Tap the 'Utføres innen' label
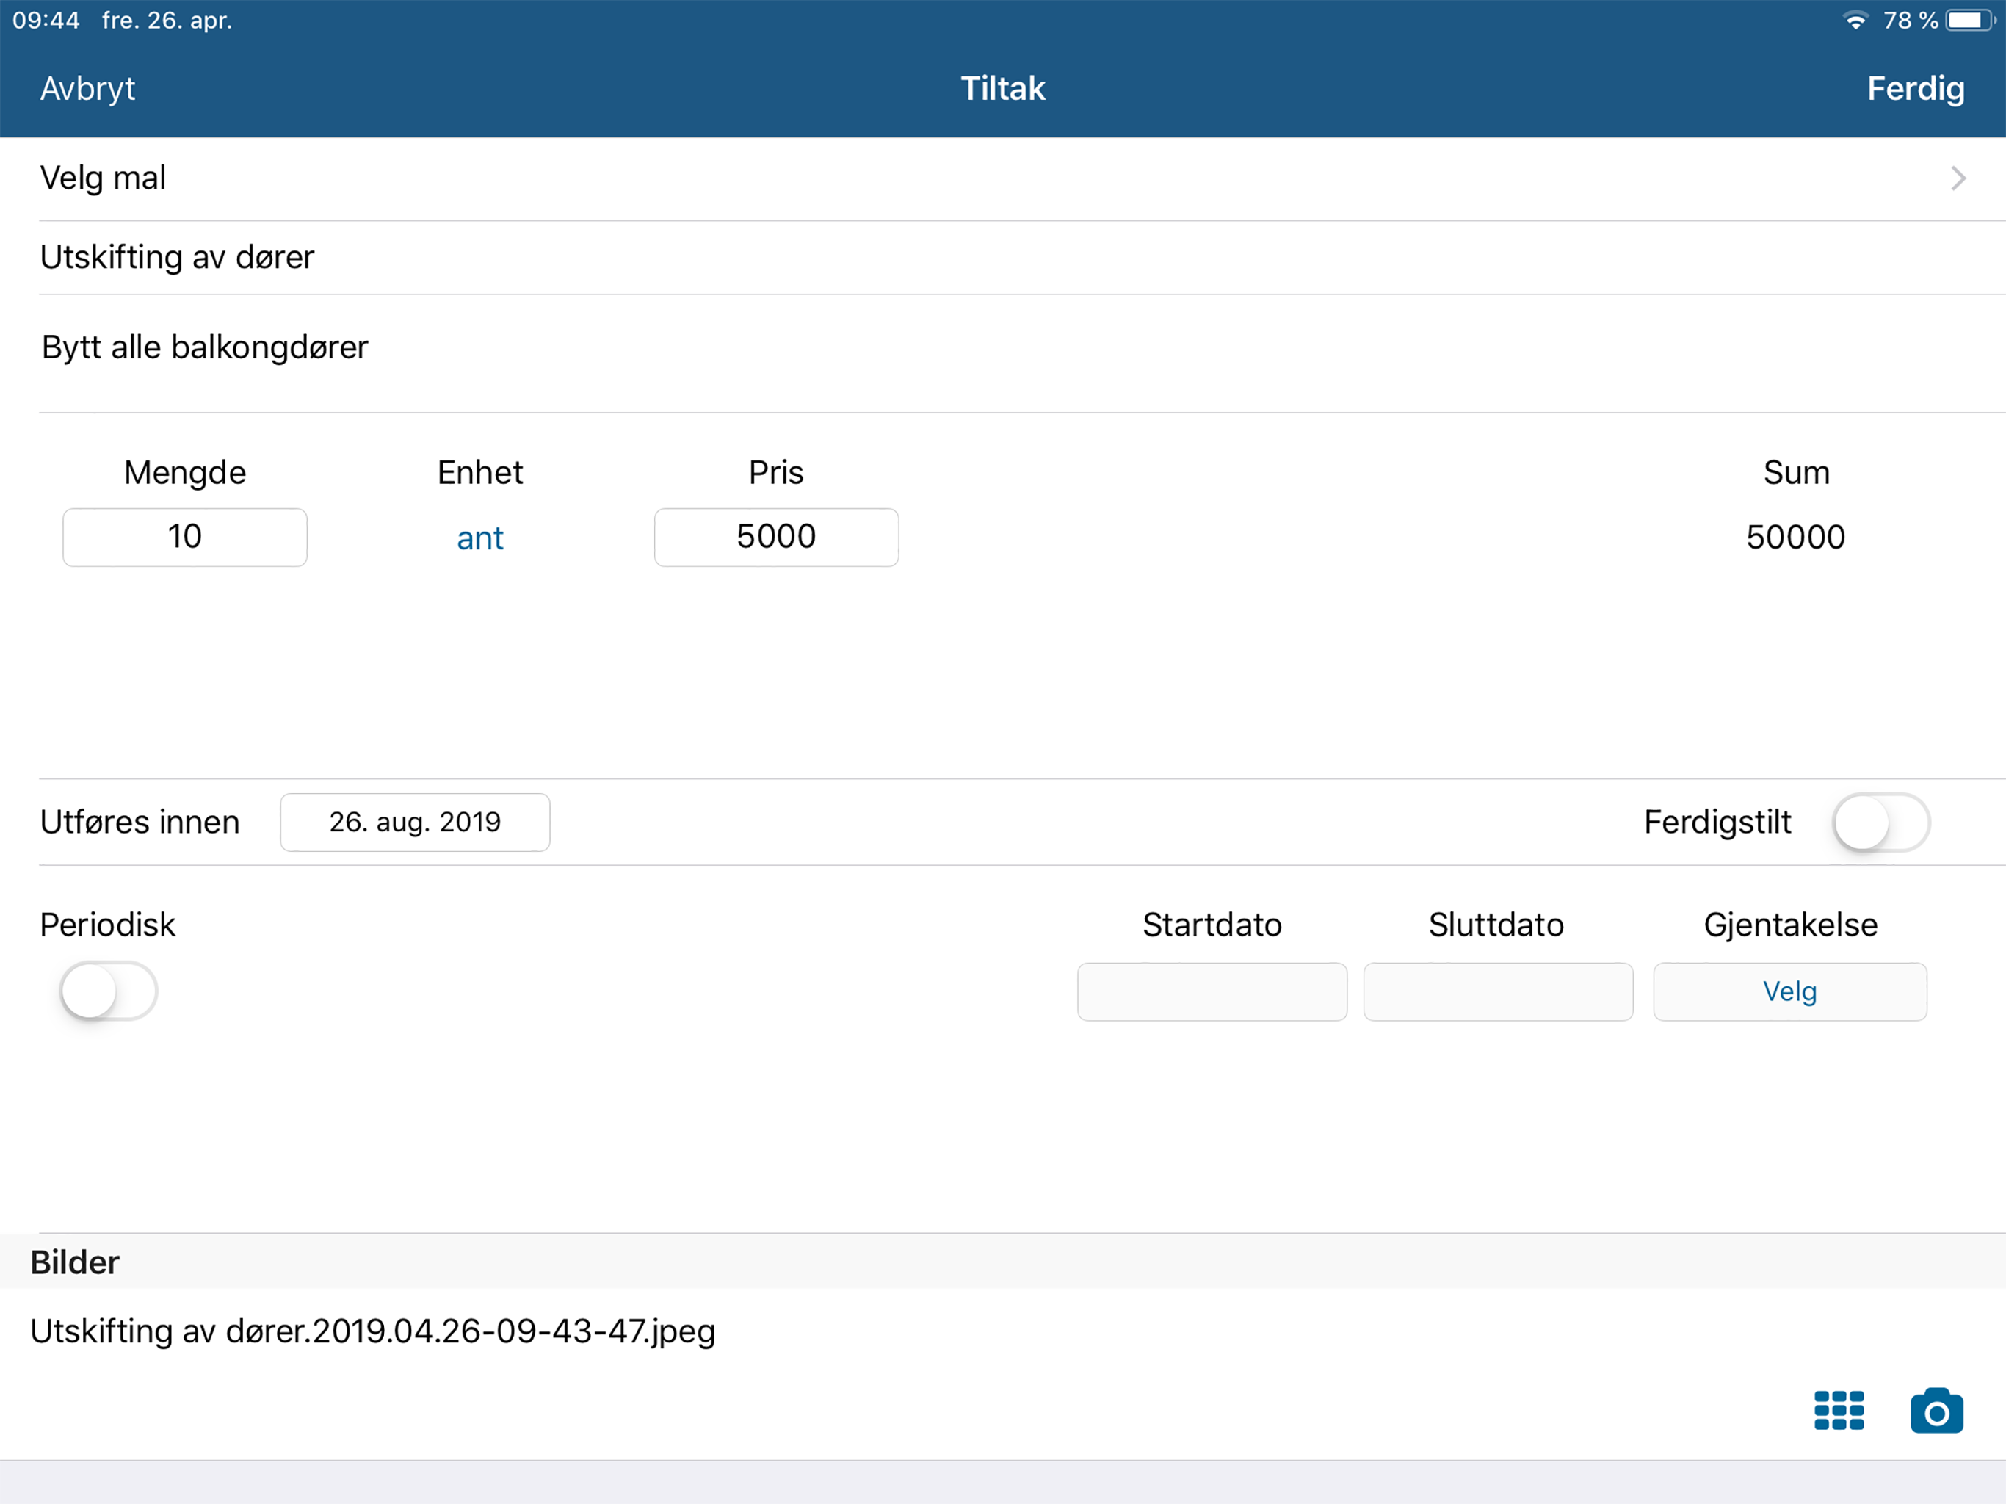2006x1504 pixels. click(x=140, y=822)
